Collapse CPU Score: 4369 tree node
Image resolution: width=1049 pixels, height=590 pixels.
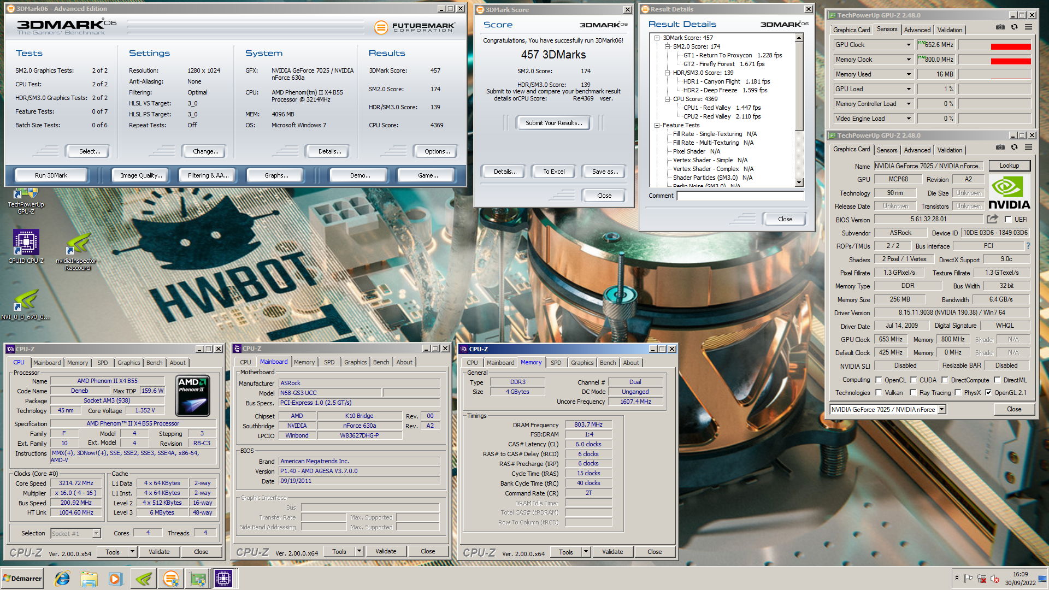point(667,99)
